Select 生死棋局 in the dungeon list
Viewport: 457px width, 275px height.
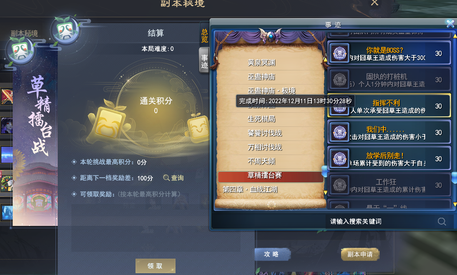(261, 119)
